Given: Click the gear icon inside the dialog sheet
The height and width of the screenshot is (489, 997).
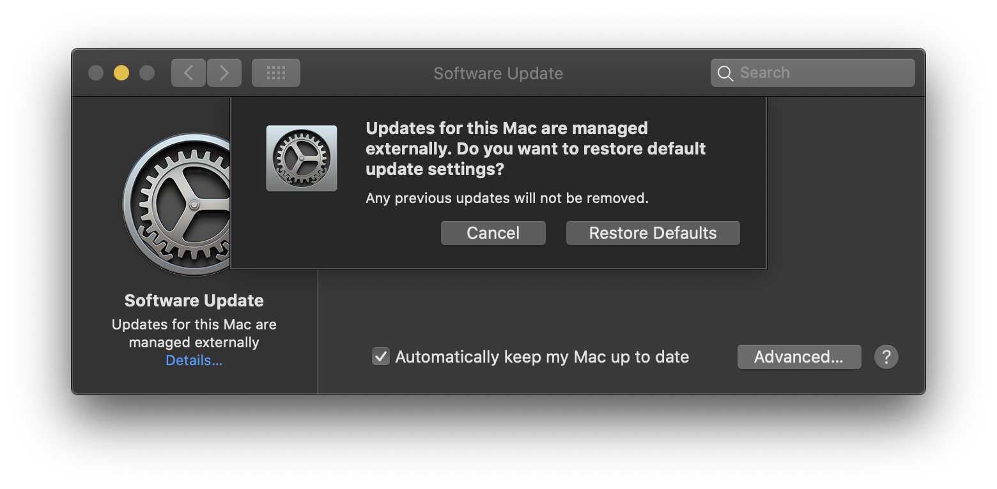Looking at the screenshot, I should tap(302, 158).
